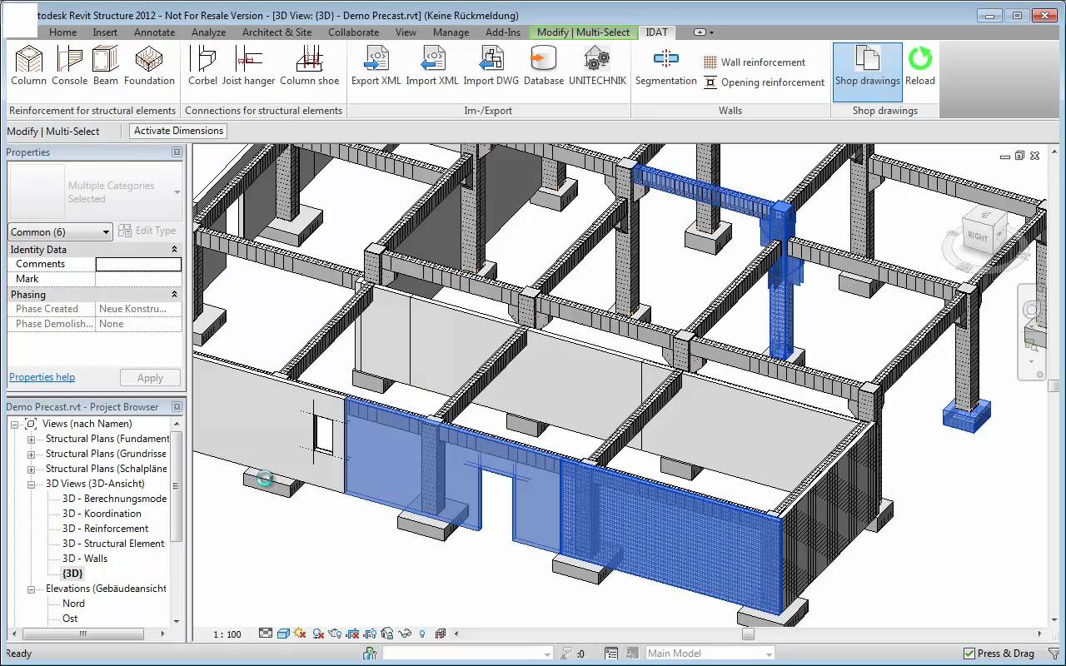Image resolution: width=1066 pixels, height=666 pixels.
Task: Select the Foundation reinforcement tool
Action: (x=149, y=66)
